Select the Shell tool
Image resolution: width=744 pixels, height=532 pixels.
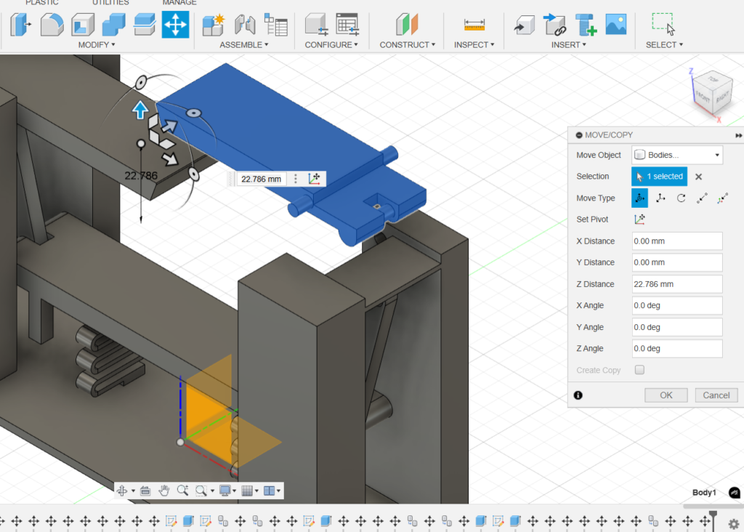click(x=83, y=25)
